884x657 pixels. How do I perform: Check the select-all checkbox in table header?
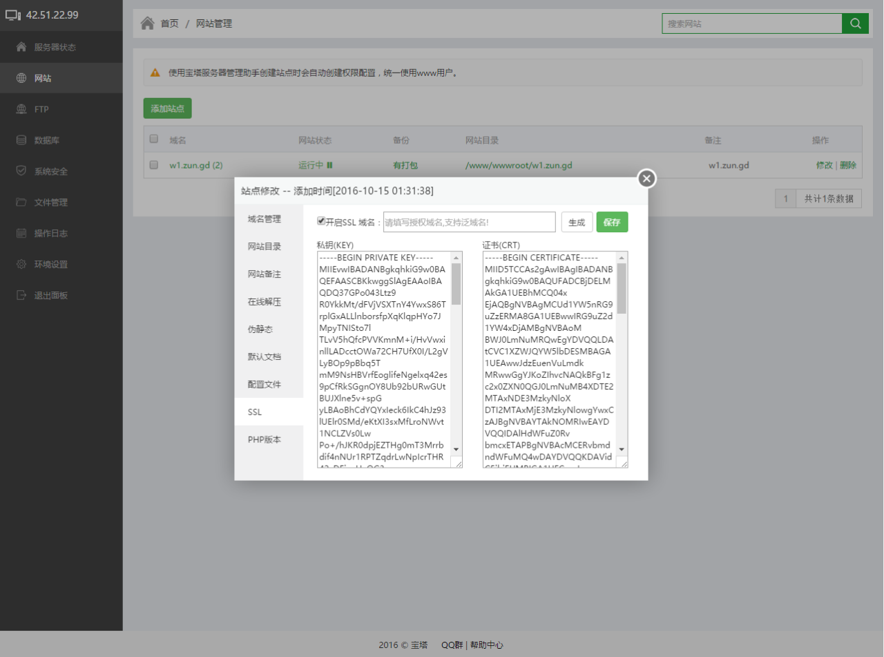click(153, 137)
